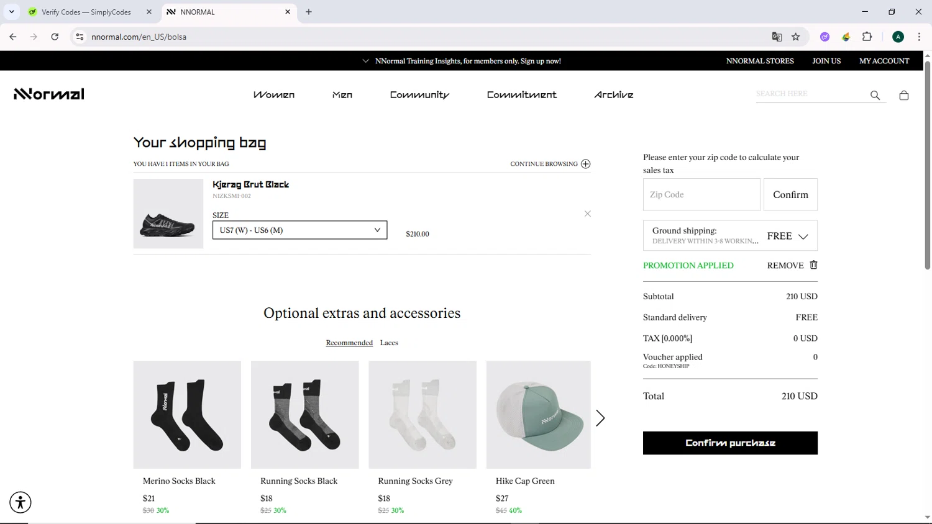Click the plus icon beside Continue Browsing
Image resolution: width=932 pixels, height=524 pixels.
(585, 164)
